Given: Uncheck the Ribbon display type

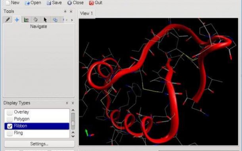Looking at the screenshot, I should 10,126.
